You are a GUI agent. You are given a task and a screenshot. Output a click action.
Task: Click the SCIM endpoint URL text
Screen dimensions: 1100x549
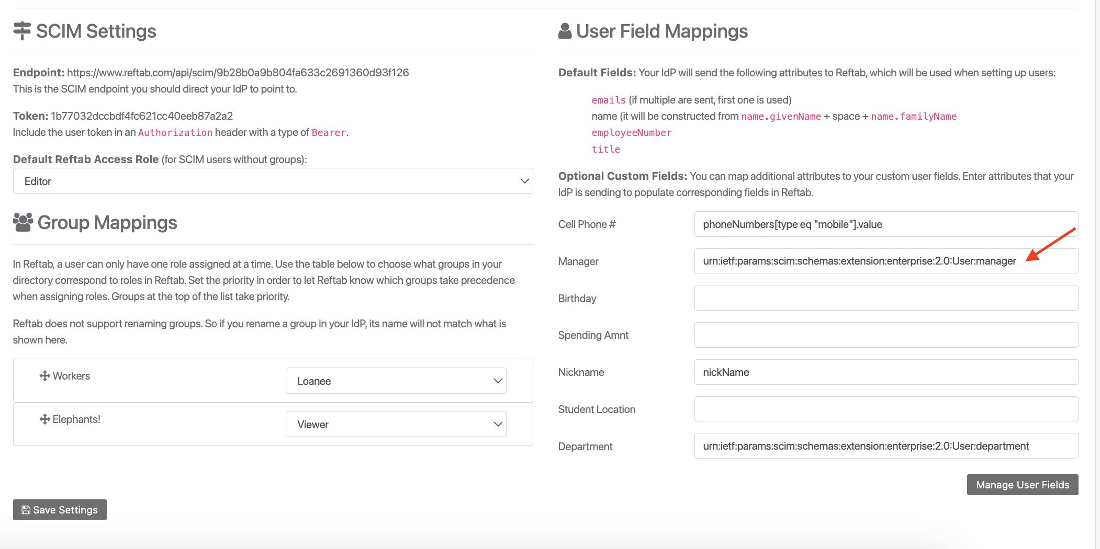coord(238,73)
